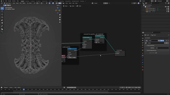Viewport: 170px width, 95px height.
Task: Select the Transform tool
Action: coord(2,23)
